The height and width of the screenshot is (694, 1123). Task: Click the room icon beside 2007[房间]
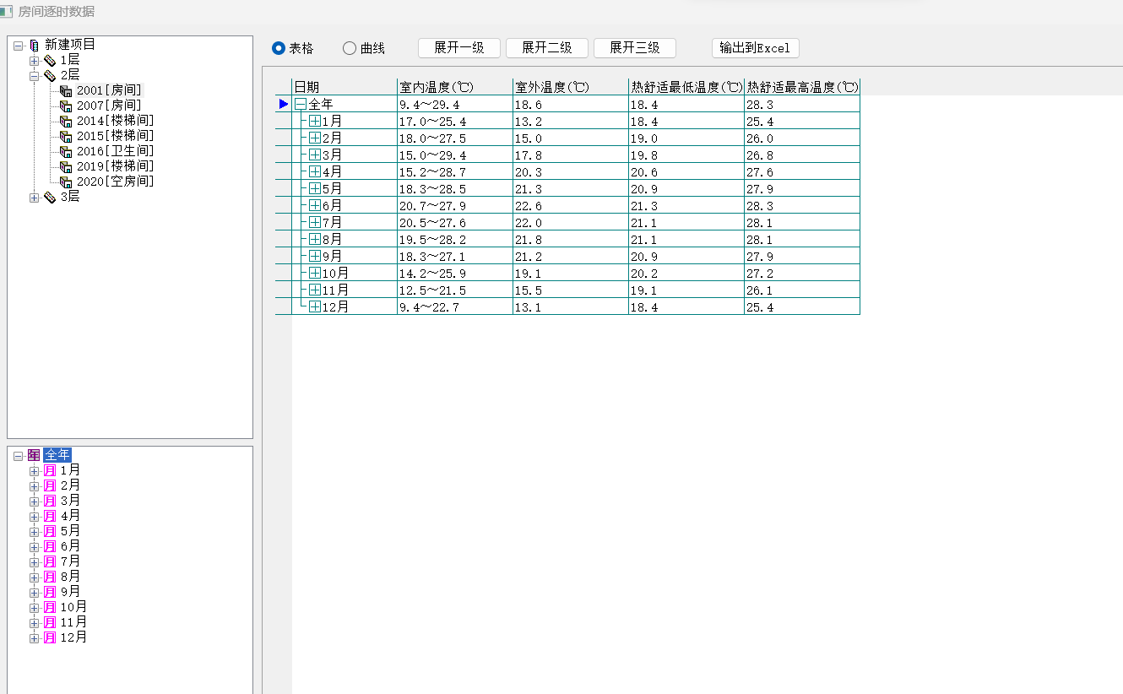pyautogui.click(x=66, y=106)
